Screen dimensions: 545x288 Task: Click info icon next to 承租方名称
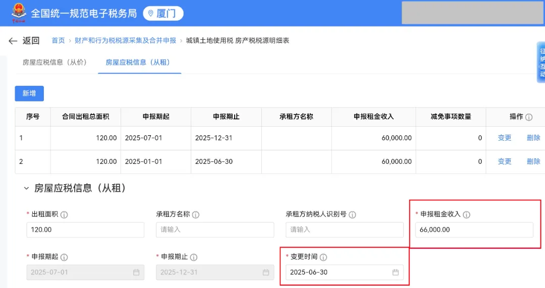pyautogui.click(x=196, y=214)
